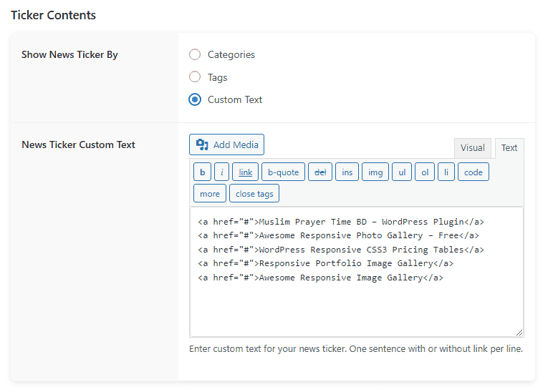
Task: Click the ins quicktag button
Action: tap(347, 172)
